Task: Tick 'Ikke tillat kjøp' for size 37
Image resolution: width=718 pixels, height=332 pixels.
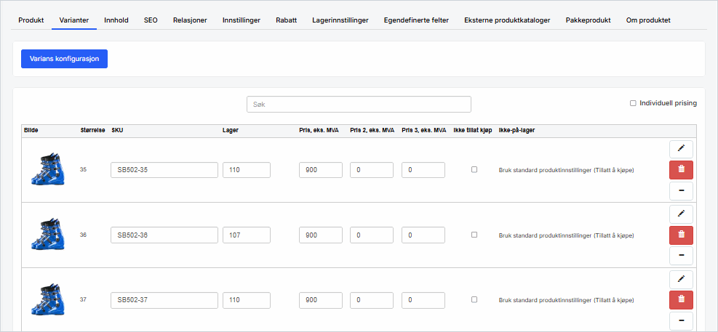Action: click(x=474, y=299)
